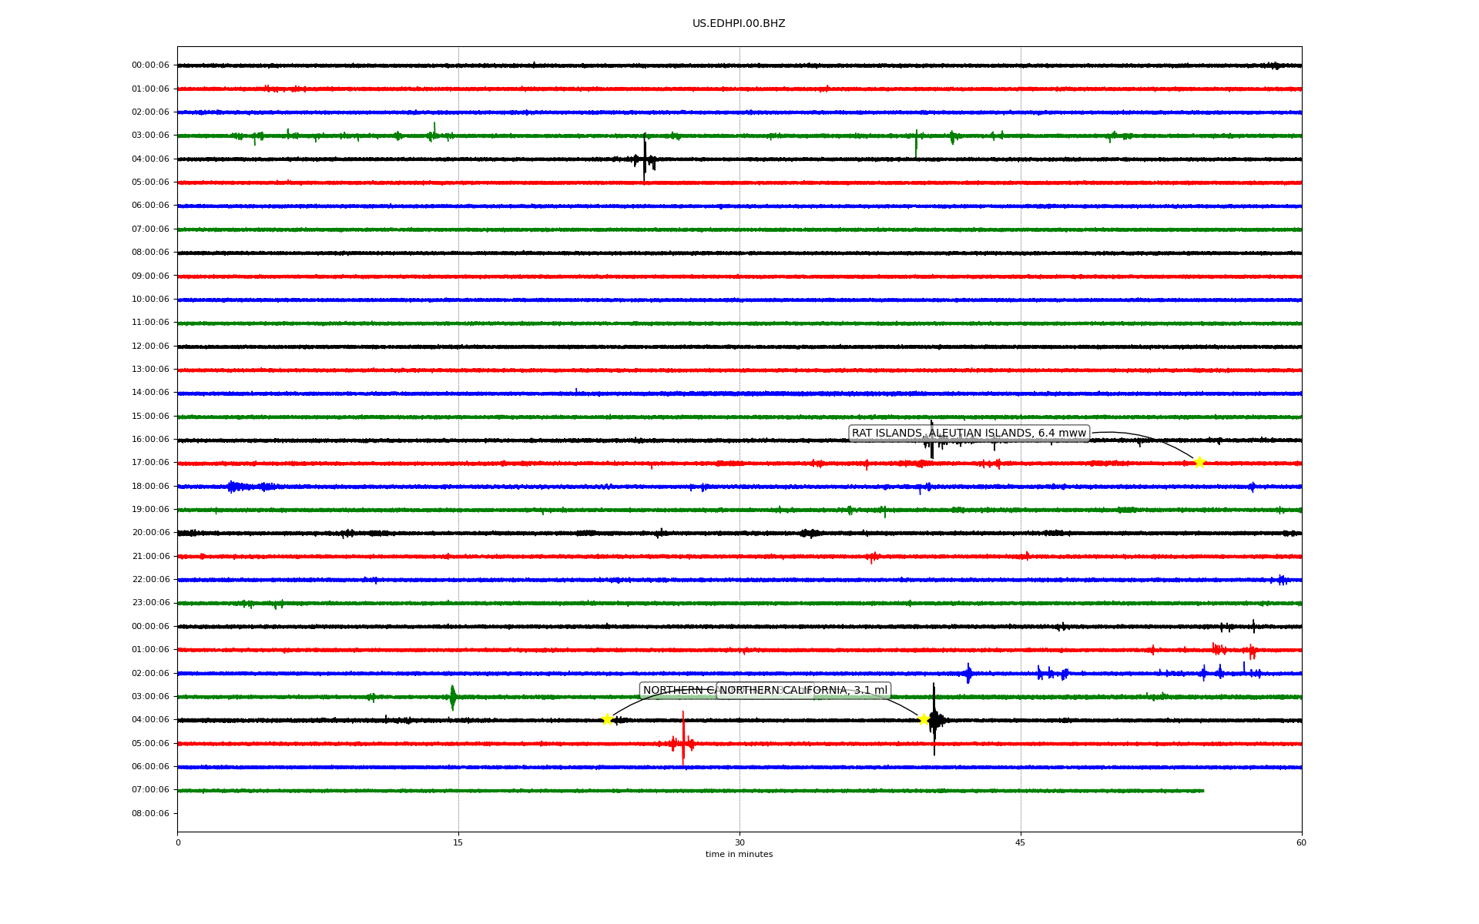Viewport: 1479px width, 924px height.
Task: Click the right yellow star near the large black spike
Action: [924, 719]
